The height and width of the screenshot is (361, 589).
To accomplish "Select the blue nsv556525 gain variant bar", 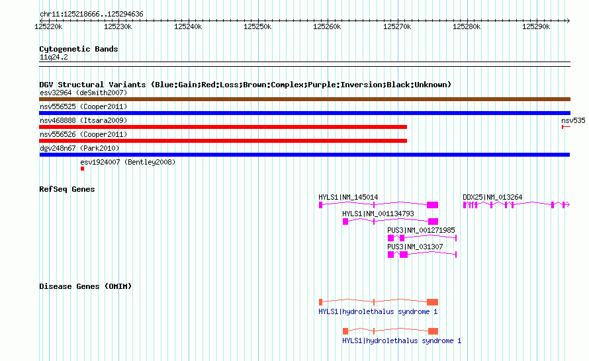I will [x=304, y=113].
